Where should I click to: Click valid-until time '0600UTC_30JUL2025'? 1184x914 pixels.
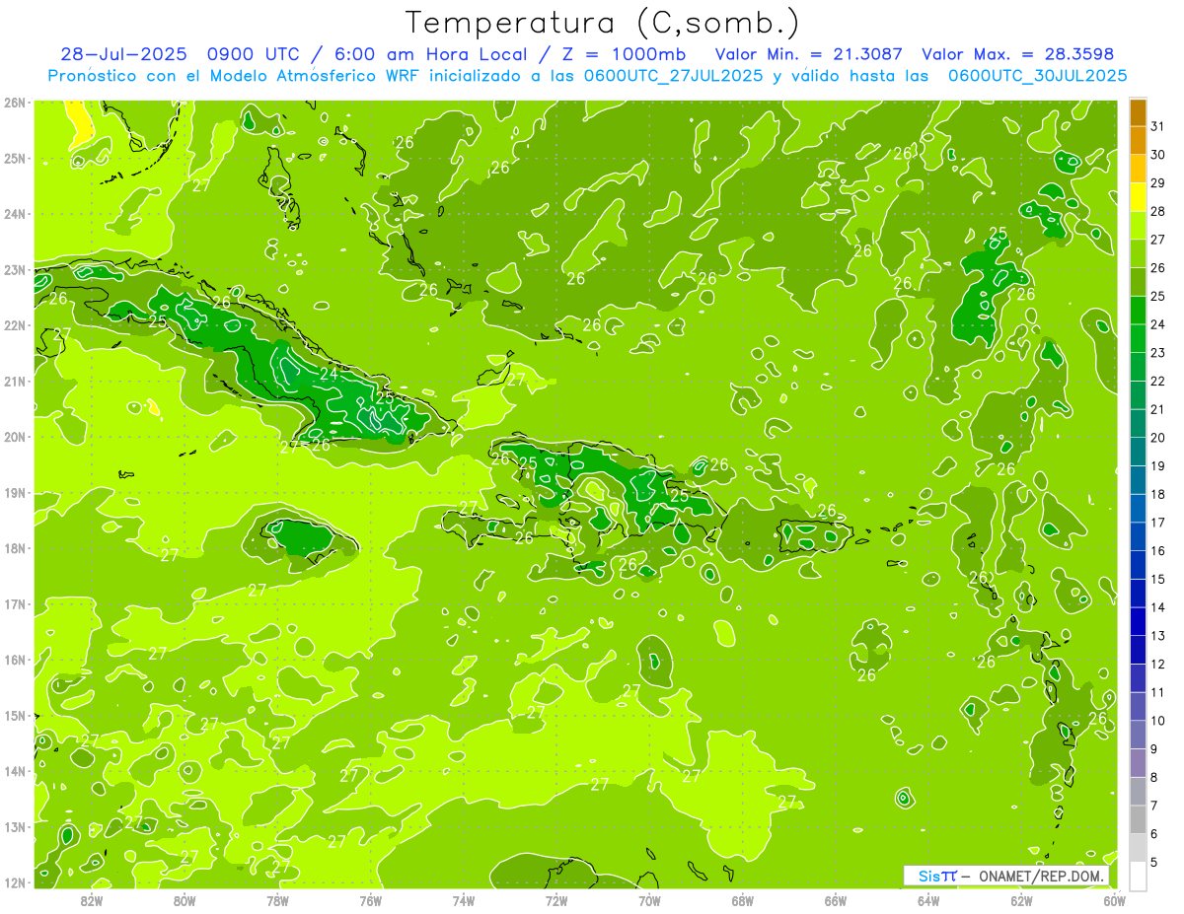pyautogui.click(x=1037, y=75)
